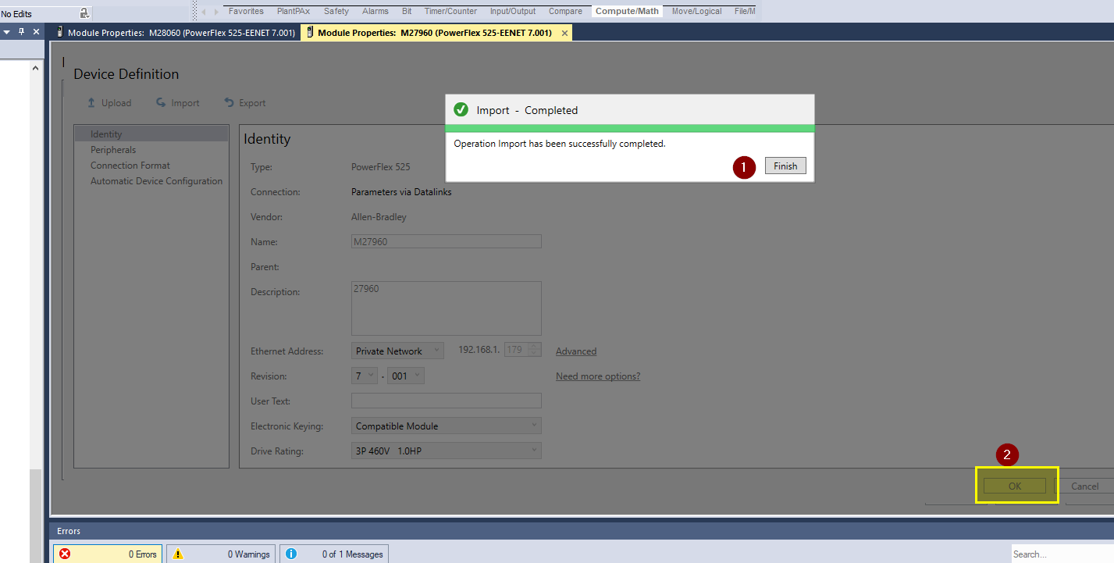Pin the left pane with the pushpin icon
Image resolution: width=1114 pixels, height=563 pixels.
(21, 32)
